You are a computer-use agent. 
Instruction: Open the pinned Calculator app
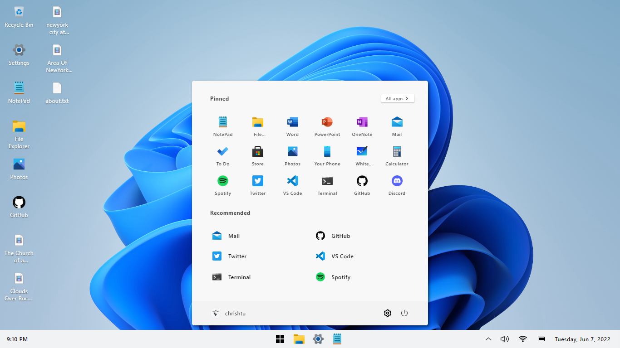397,156
